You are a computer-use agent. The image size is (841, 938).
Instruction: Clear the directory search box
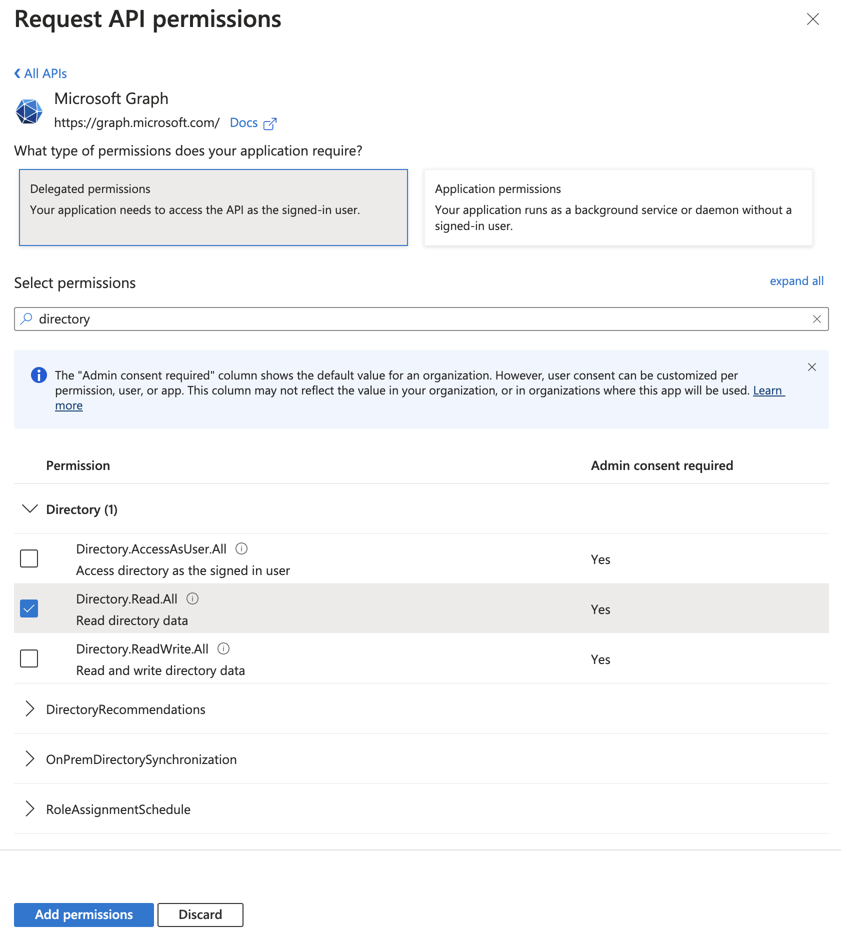[816, 319]
